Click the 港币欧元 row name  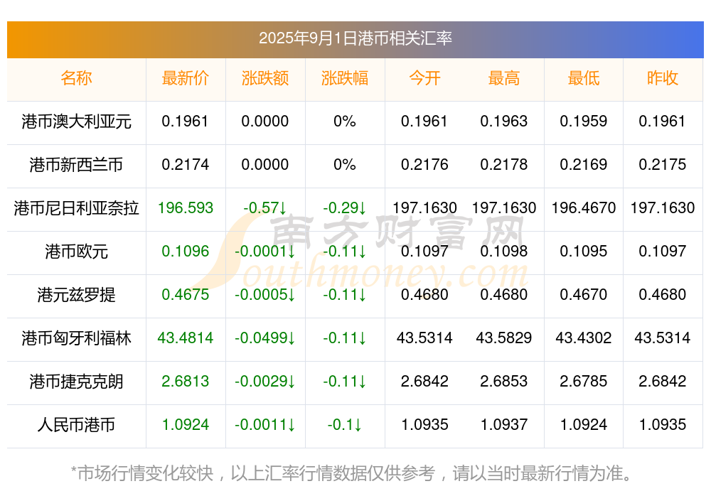point(76,251)
